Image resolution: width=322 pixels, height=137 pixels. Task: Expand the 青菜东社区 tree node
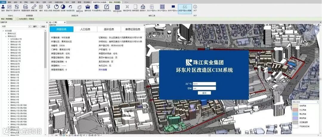6,33
